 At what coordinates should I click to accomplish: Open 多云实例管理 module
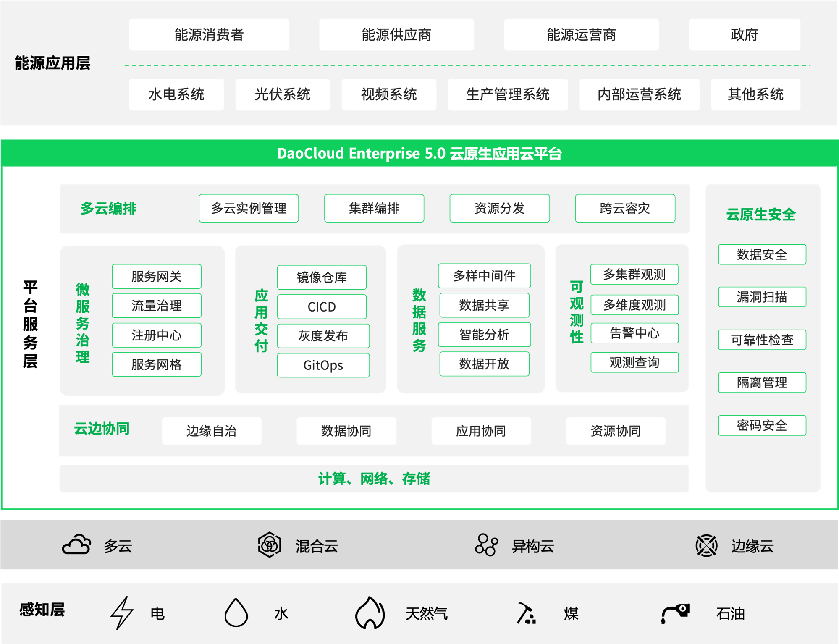[249, 208]
